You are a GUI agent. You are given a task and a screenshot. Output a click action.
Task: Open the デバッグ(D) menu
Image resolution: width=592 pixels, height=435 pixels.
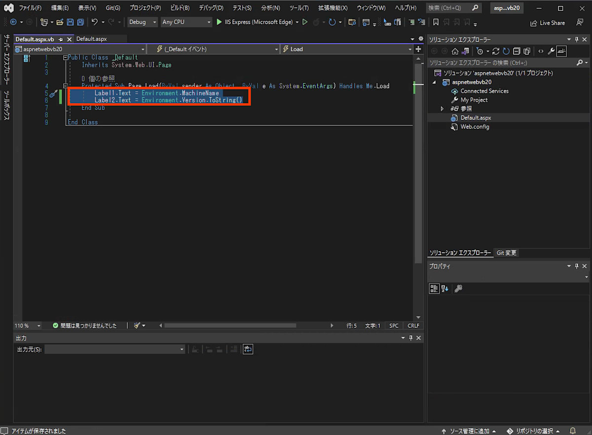click(x=211, y=8)
